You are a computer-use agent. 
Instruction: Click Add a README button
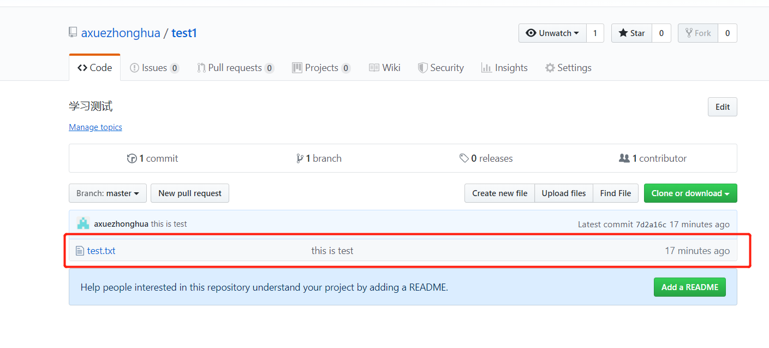point(690,287)
